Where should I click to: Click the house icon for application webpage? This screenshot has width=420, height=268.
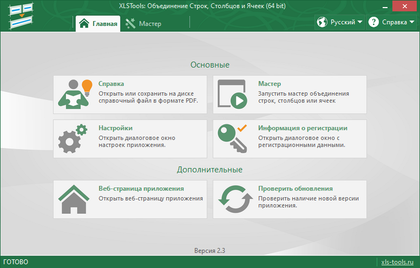[74, 199]
